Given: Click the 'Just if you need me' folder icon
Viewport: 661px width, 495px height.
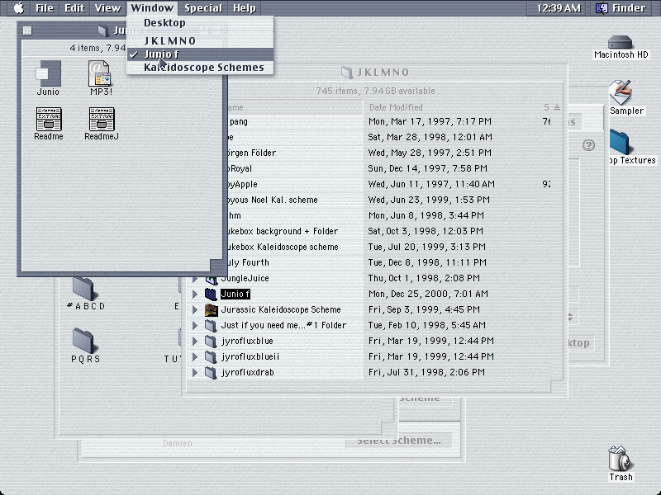Looking at the screenshot, I should coord(211,325).
